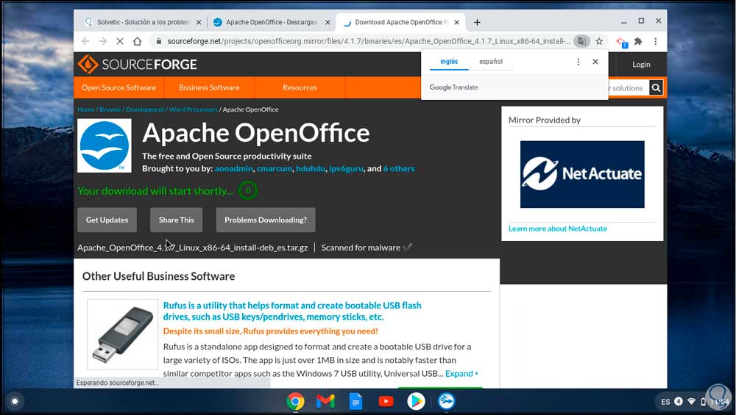Click the Wi-Fi status icon
Screen dimensions: 736x415
coord(691,402)
